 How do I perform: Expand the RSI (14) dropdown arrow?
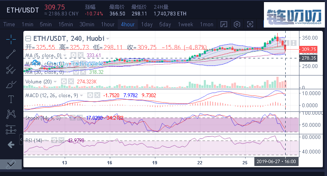(x=46, y=141)
